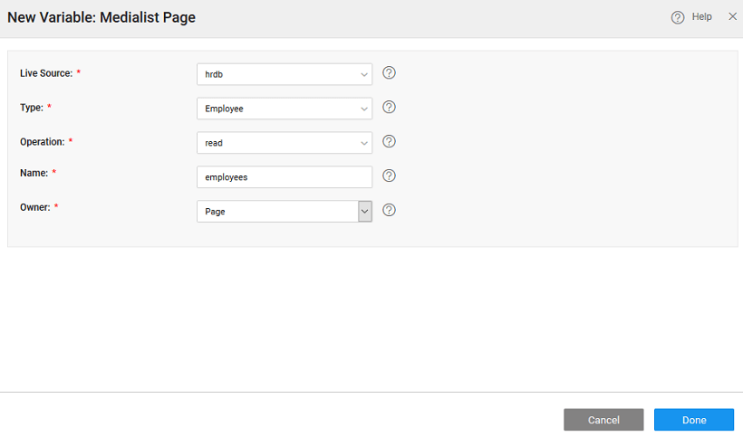The image size is (743, 446).
Task: Click the Name label text
Action: [33, 173]
